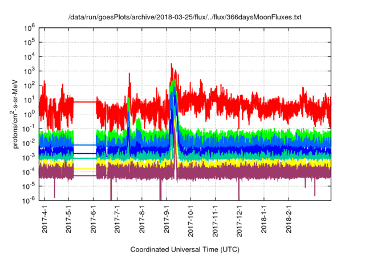Click the y-axis label 'protons/cm2-s-sr-MeV'
365x255 pixels.
15,114
